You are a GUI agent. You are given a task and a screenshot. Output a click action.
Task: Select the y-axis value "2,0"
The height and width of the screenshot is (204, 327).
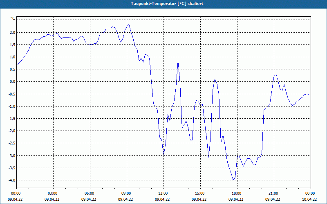[x=13, y=32]
